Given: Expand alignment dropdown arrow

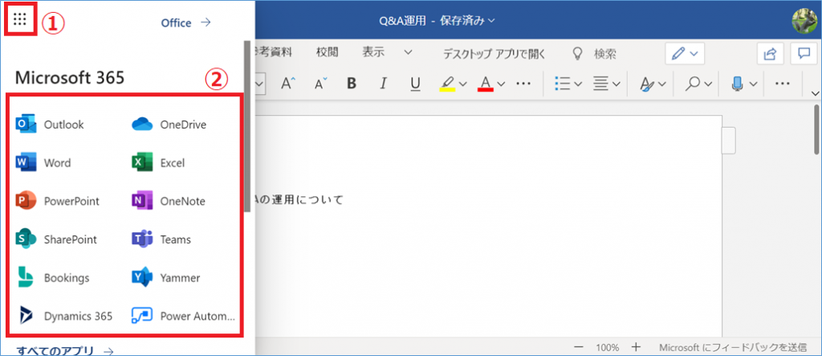Looking at the screenshot, I should click(x=616, y=84).
